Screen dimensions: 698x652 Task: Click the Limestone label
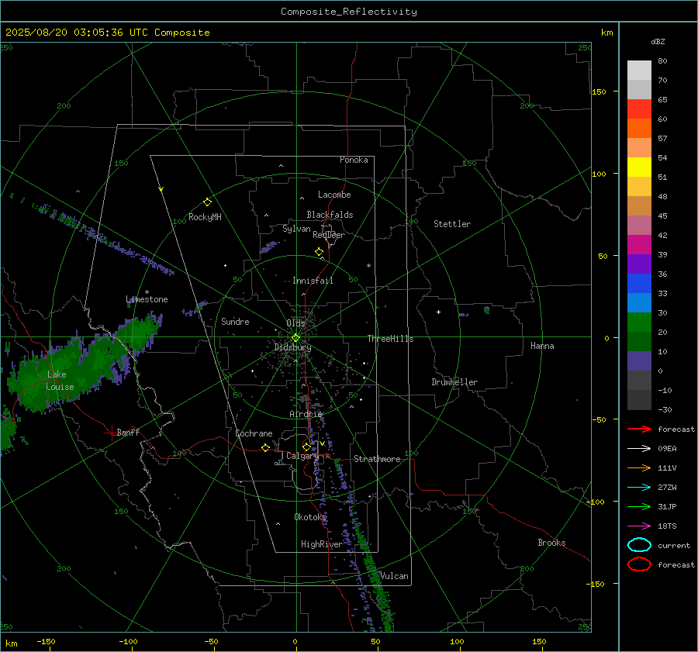click(x=147, y=299)
